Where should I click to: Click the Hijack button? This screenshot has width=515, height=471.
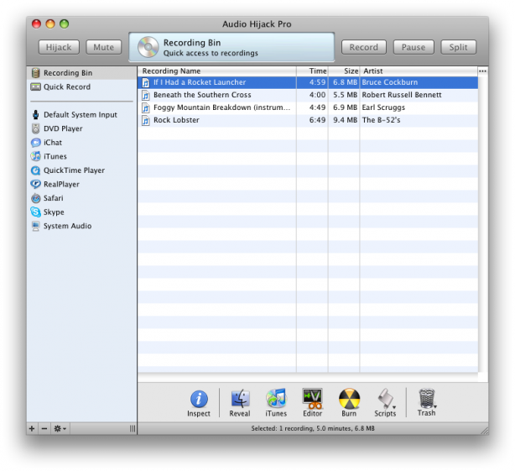59,47
